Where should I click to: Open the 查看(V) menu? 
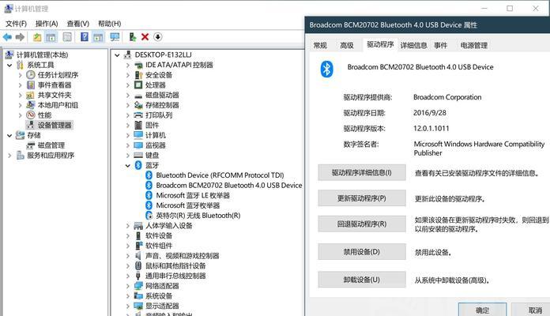78,24
